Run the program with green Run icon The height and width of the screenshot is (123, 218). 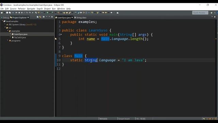47,13
